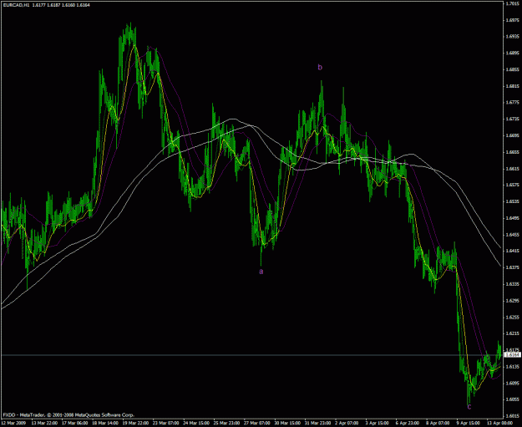
Task: Click the '3 Apr 15:00' time axis label
Action: [x=378, y=423]
